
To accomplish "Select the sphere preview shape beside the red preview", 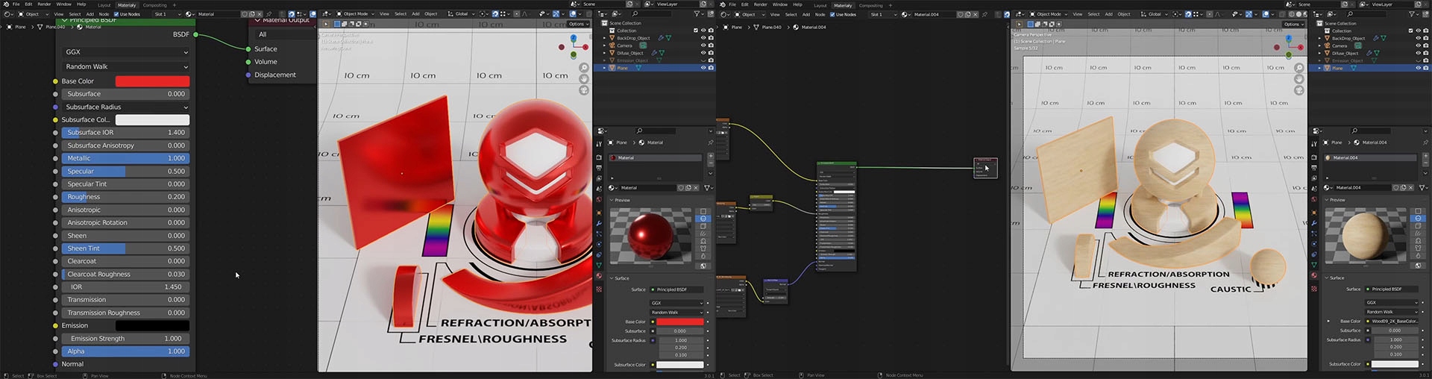I will point(703,219).
